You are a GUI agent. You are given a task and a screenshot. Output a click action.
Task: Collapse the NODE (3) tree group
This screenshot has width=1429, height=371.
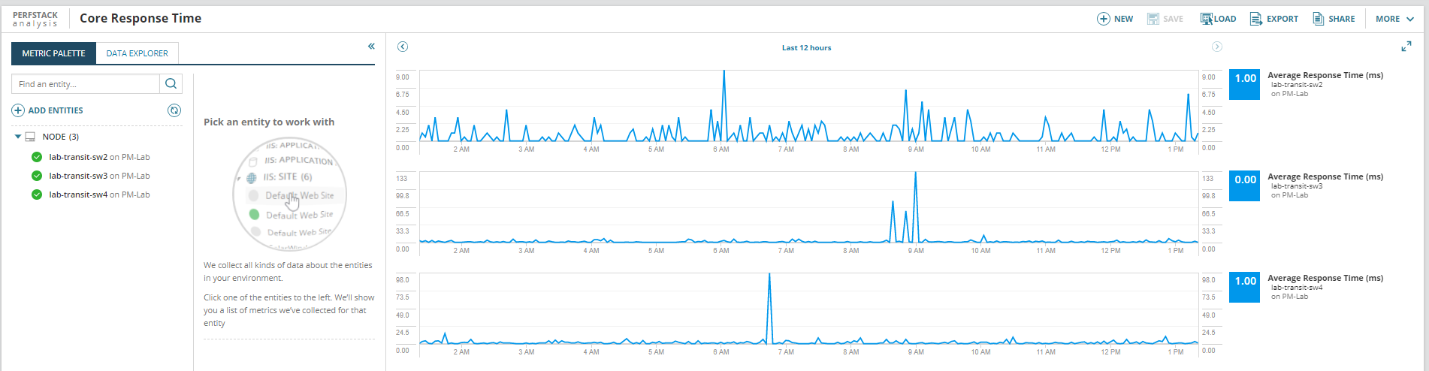18,137
